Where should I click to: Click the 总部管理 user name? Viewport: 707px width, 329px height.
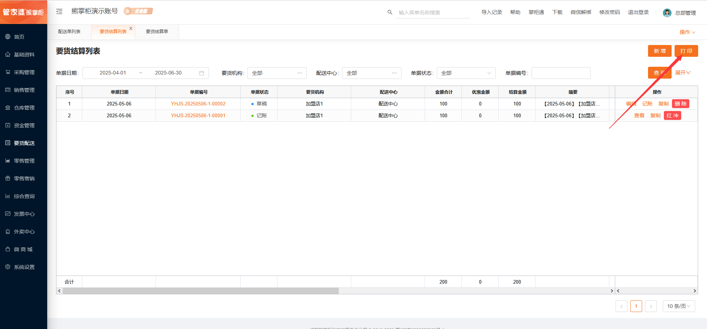click(x=686, y=13)
